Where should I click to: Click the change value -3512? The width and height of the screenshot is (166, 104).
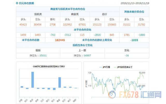(67, 35)
